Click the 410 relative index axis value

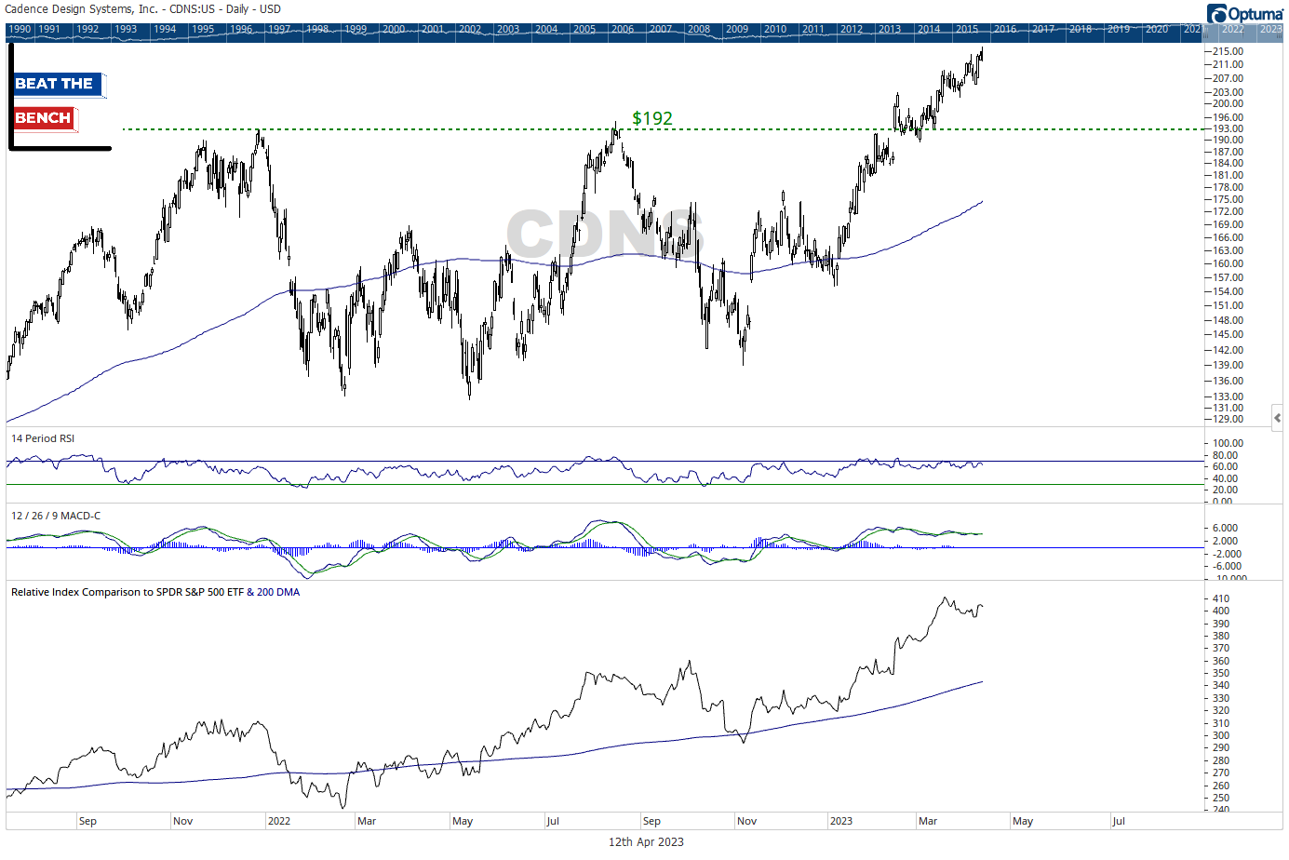[x=1221, y=598]
